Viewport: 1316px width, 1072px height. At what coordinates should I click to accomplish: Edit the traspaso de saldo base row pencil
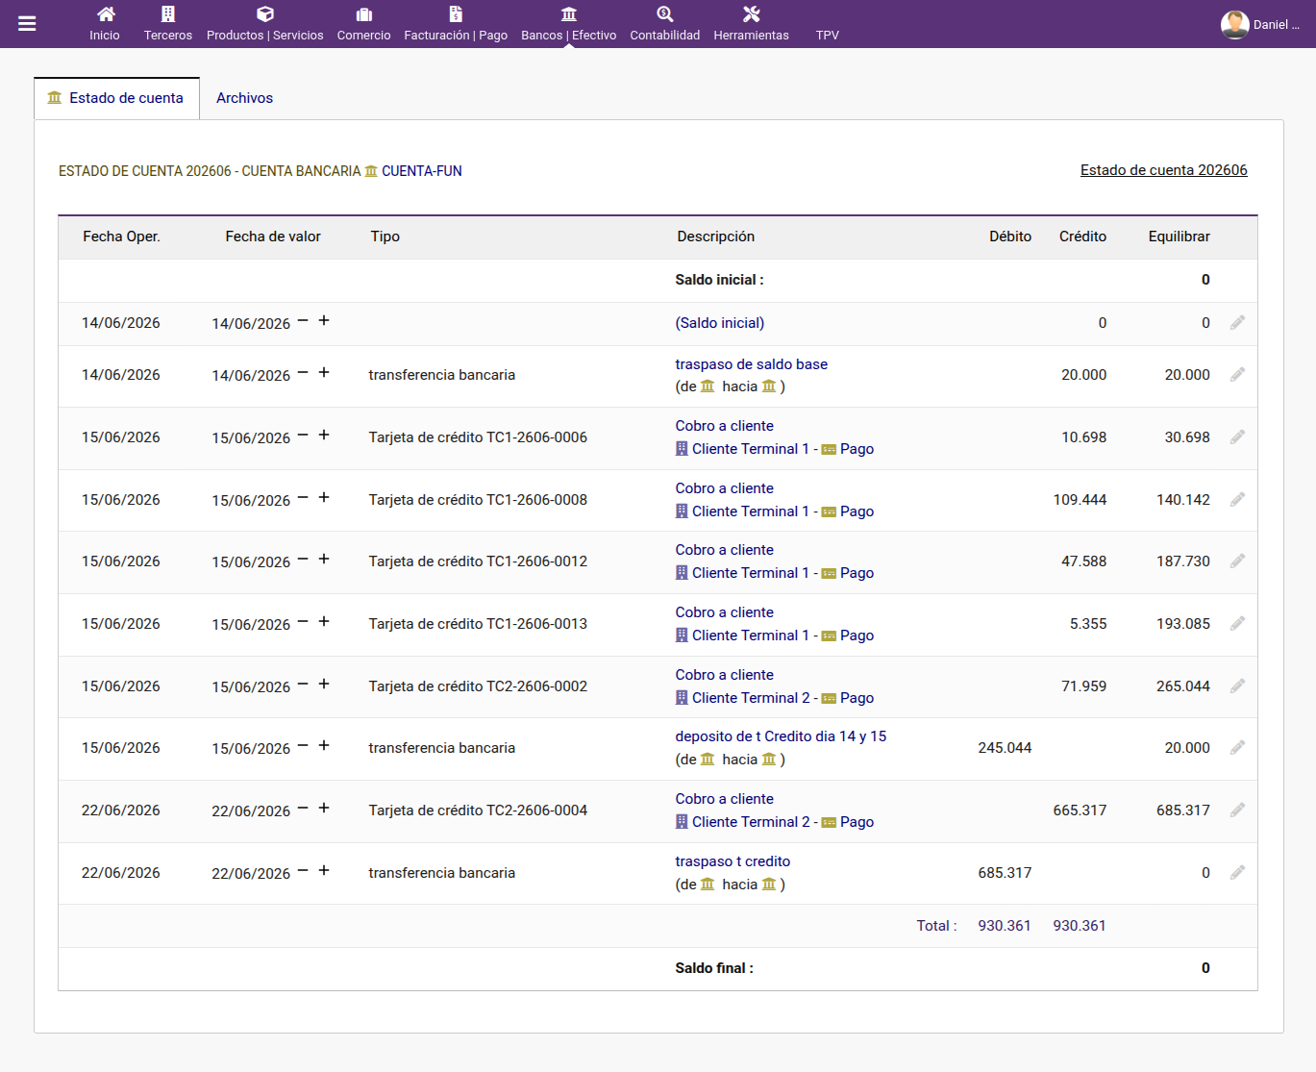(1237, 375)
